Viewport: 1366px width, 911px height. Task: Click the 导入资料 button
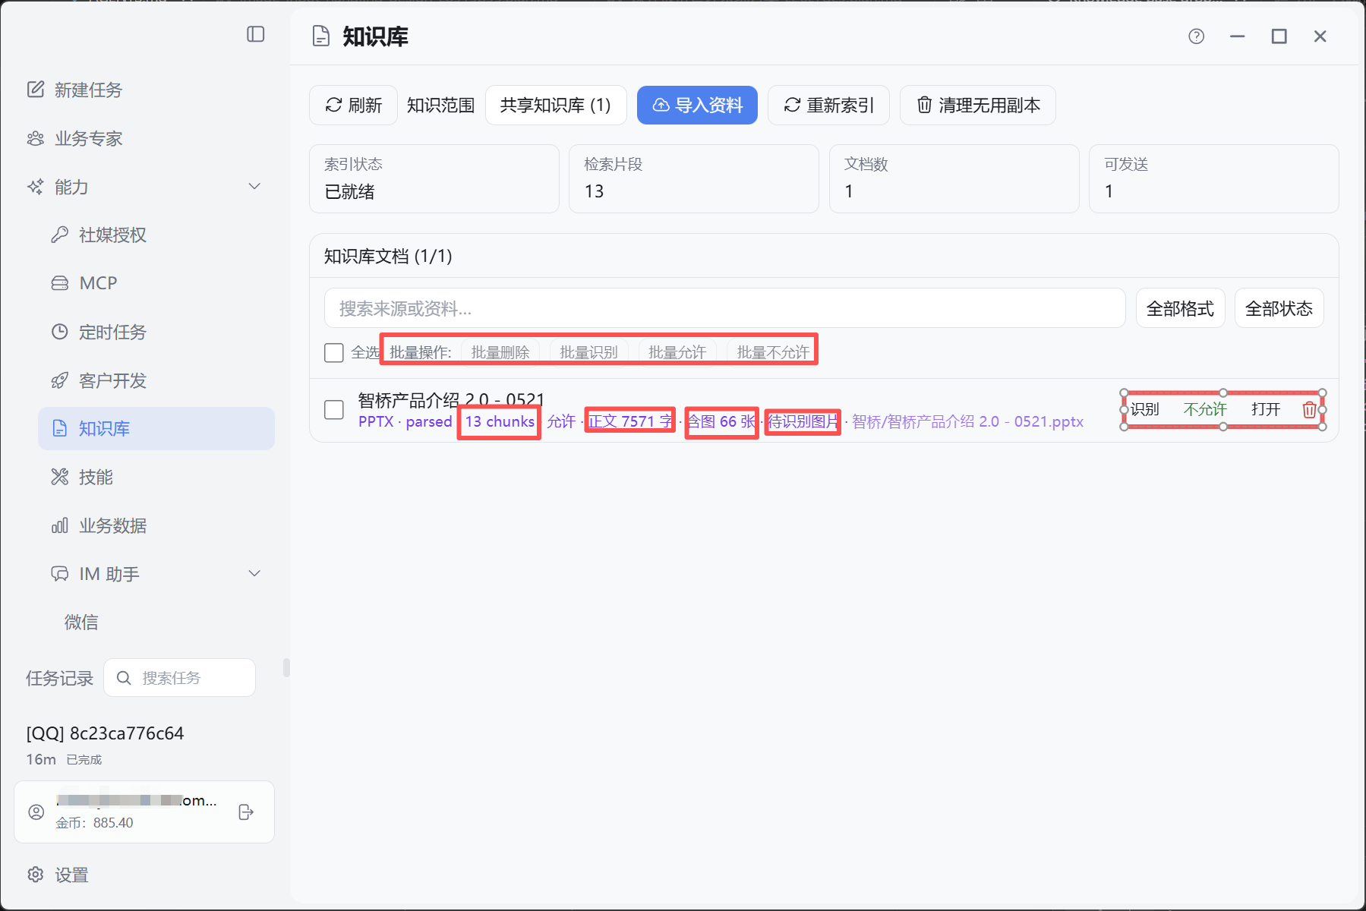pos(697,105)
